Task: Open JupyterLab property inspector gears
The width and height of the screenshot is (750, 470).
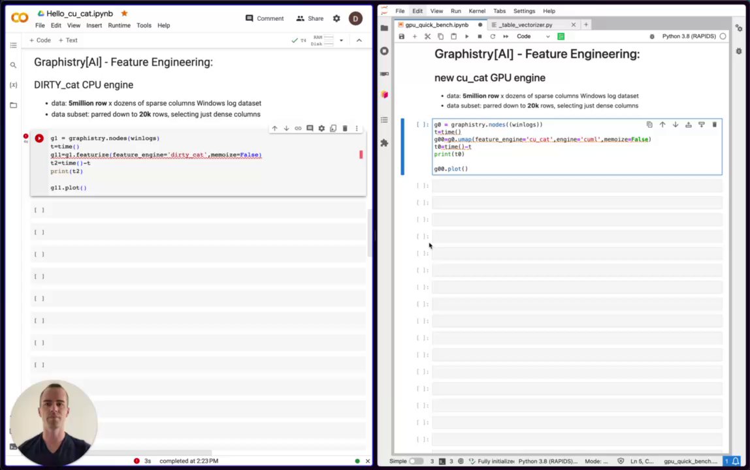Action: click(x=739, y=28)
